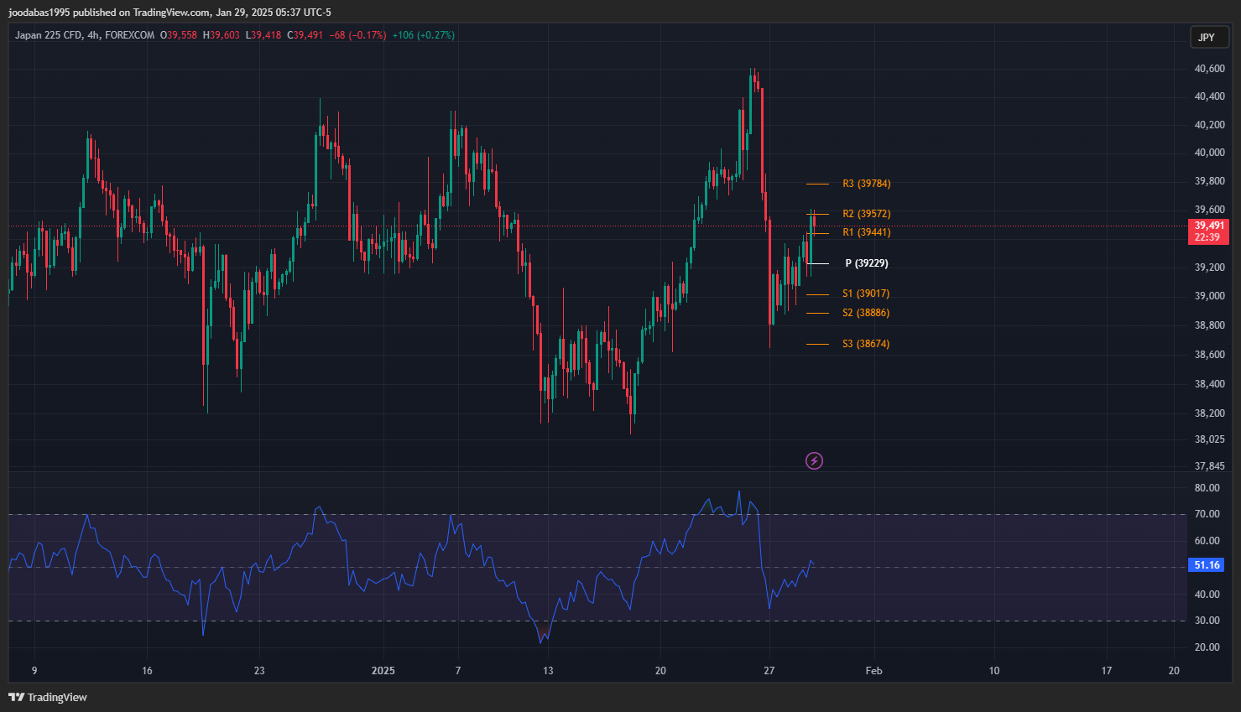Click the +106 (+0.27%) change text
Image resolution: width=1241 pixels, height=712 pixels.
[424, 35]
